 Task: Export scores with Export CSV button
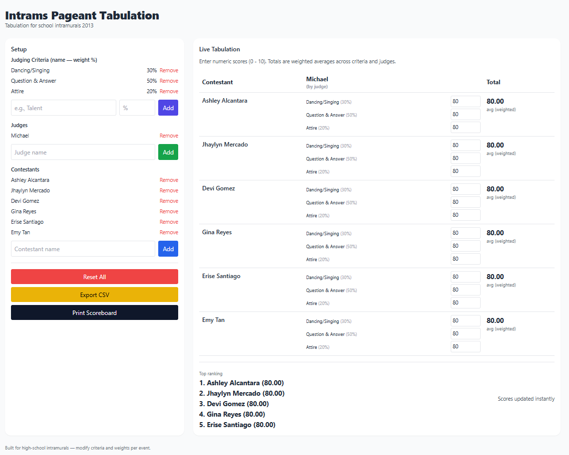point(94,295)
